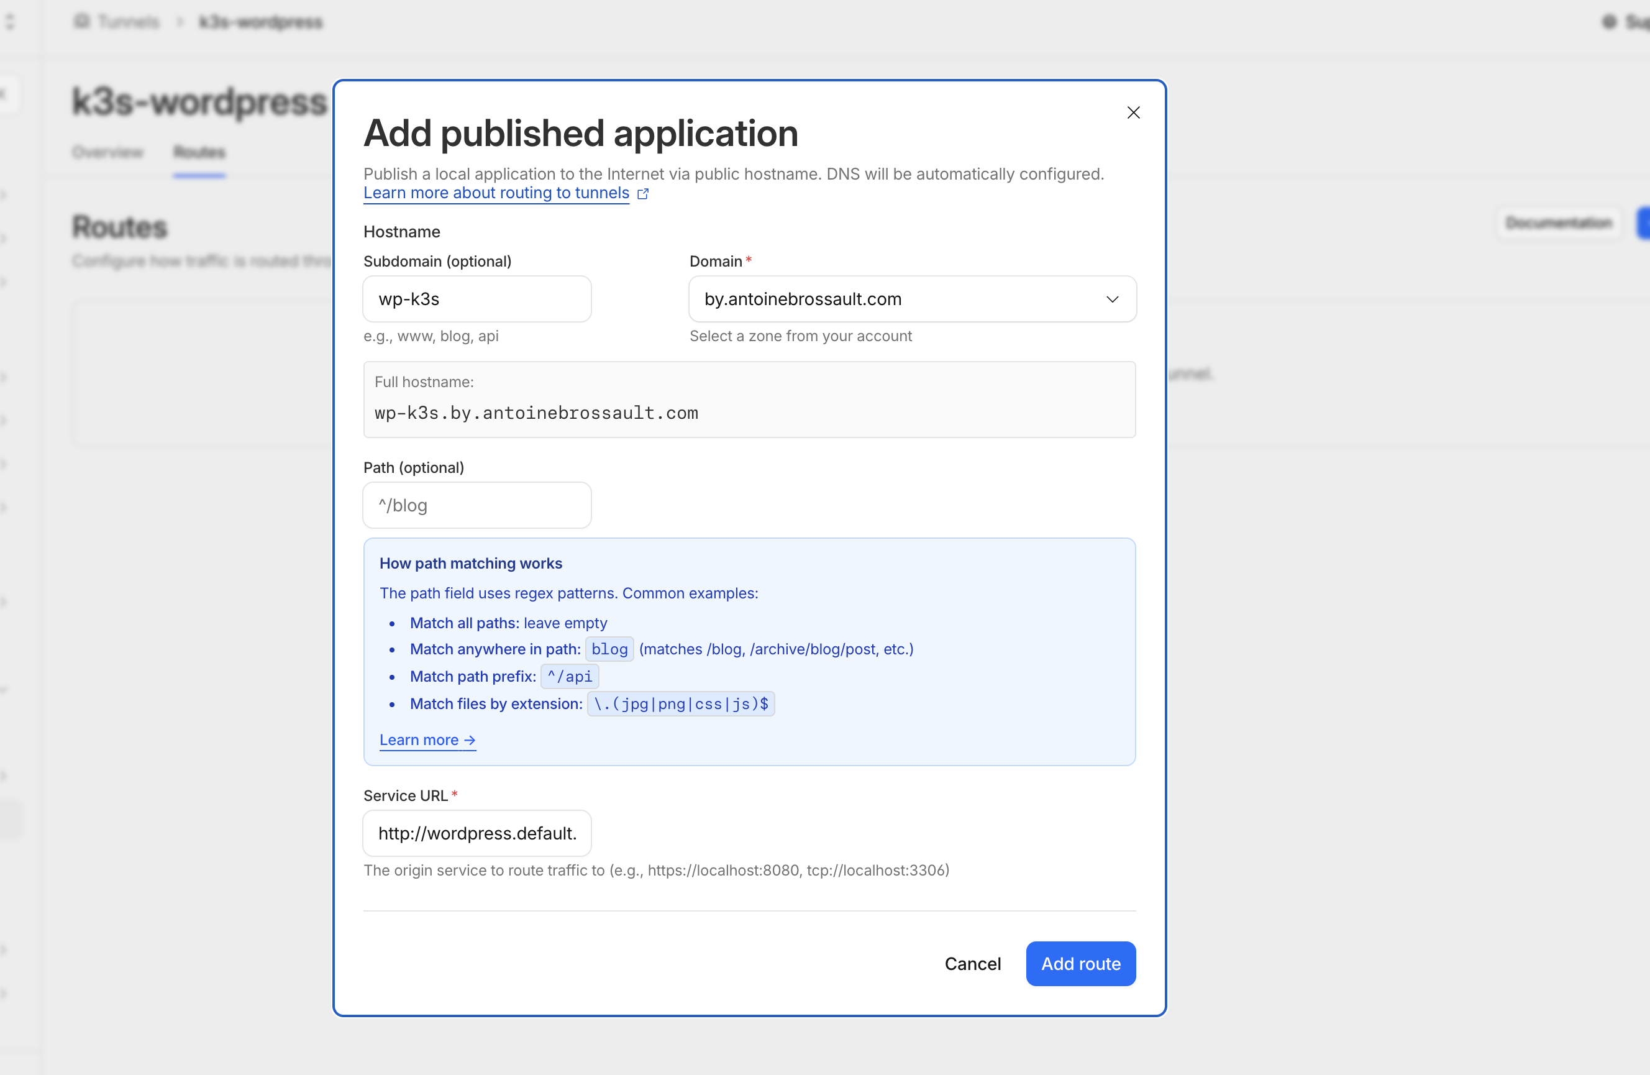Follow the Learn more arrow link
Screen dimensions: 1650x1075
pyautogui.click(x=427, y=740)
